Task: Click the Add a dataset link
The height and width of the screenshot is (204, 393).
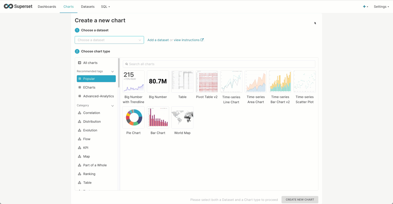Action: click(x=158, y=40)
